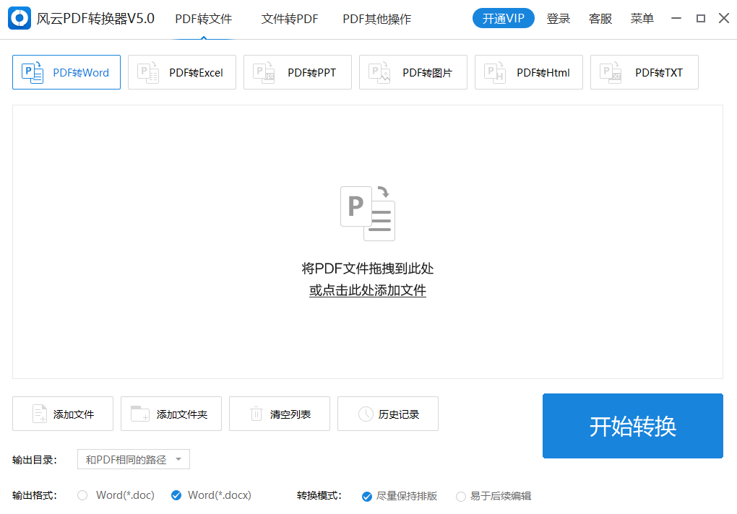Select 易于后续编辑 conversion mode
This screenshot has width=737, height=514.
pyautogui.click(x=461, y=496)
